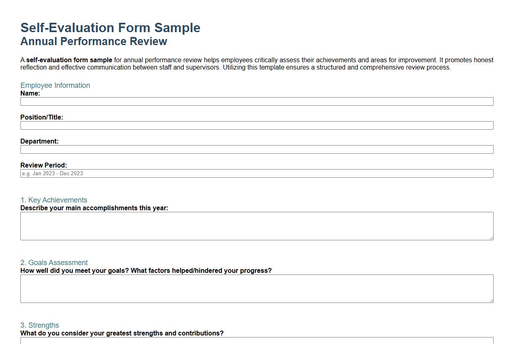This screenshot has width=514, height=344.
Task: Click the resize grip of Key Achievements textarea
Action: (491, 239)
